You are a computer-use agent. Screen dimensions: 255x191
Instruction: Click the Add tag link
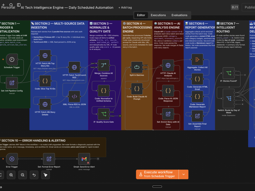pos(125,7)
